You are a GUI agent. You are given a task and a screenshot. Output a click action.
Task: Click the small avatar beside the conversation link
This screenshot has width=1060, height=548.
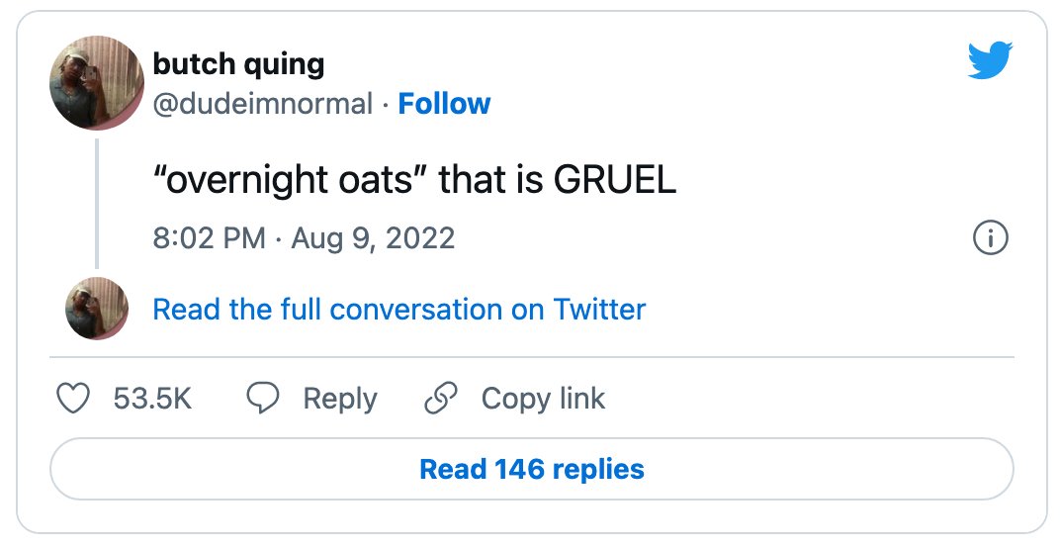97,309
